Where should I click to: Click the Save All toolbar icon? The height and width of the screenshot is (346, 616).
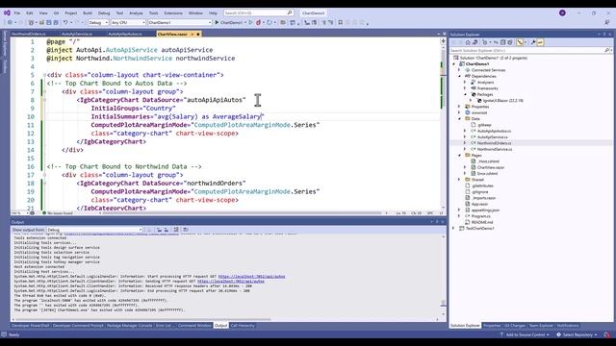(x=56, y=22)
